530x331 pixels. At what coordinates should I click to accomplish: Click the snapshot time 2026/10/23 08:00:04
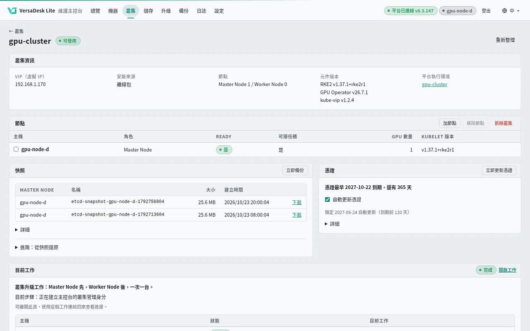[x=247, y=215]
